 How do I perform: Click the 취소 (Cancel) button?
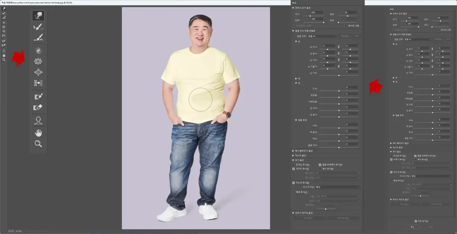tap(412, 227)
